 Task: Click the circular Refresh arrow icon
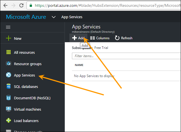coord(117,38)
